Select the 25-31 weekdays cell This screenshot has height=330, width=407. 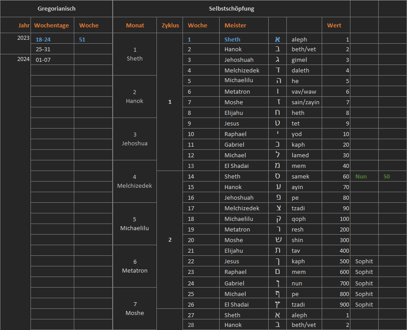52,49
